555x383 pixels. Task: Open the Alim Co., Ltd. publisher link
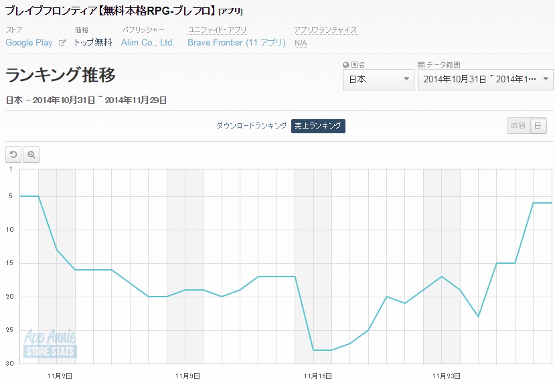click(147, 43)
